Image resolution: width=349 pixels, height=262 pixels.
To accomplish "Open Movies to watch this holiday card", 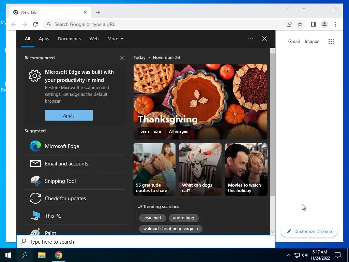I will point(246,170).
